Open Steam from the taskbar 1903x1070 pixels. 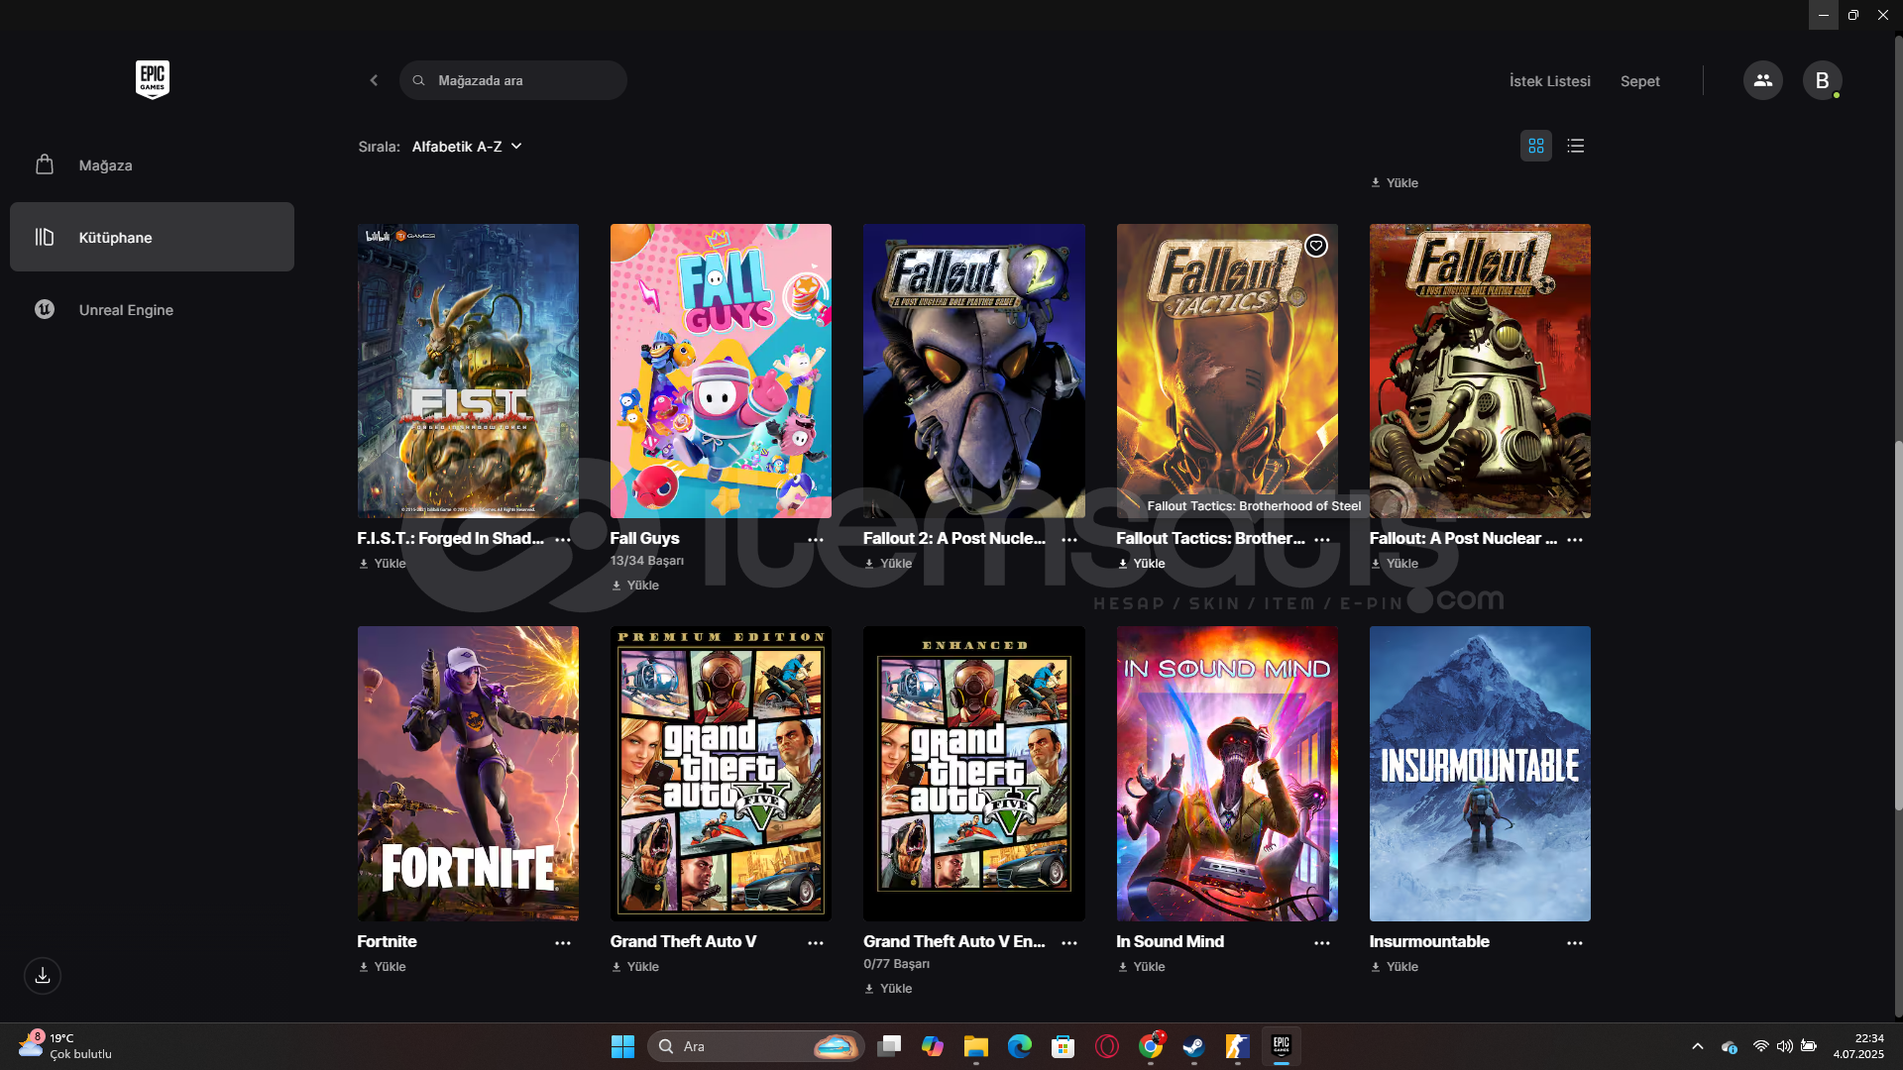[x=1193, y=1046]
